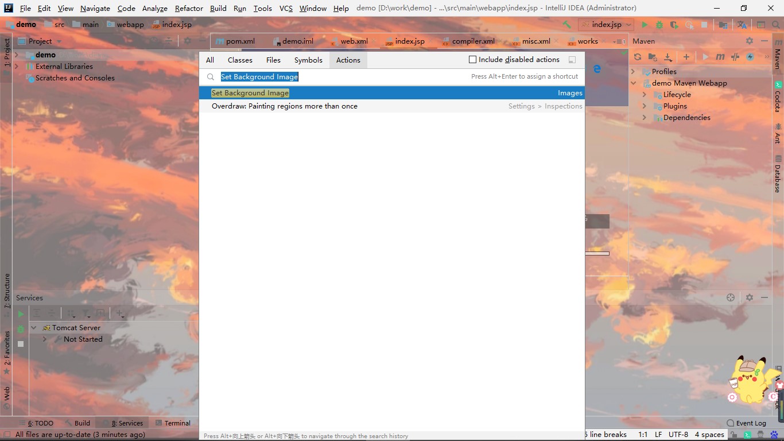This screenshot has width=784, height=441.
Task: Open Build tool window button
Action: (x=77, y=423)
